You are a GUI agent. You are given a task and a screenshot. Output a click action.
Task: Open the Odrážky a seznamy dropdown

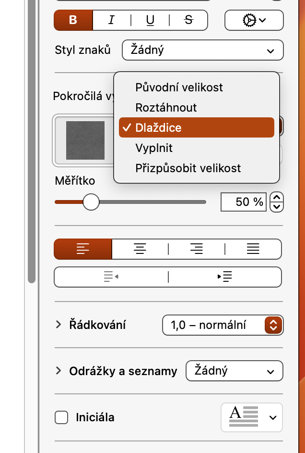click(234, 371)
